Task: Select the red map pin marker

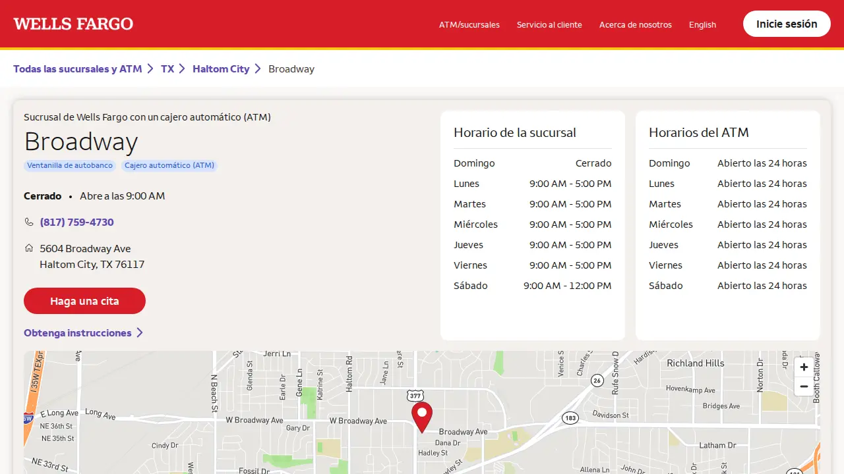Action: (422, 417)
